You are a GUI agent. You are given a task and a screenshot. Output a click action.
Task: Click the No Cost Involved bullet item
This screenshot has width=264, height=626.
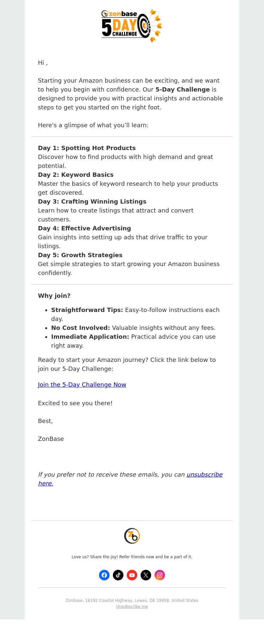[133, 328]
